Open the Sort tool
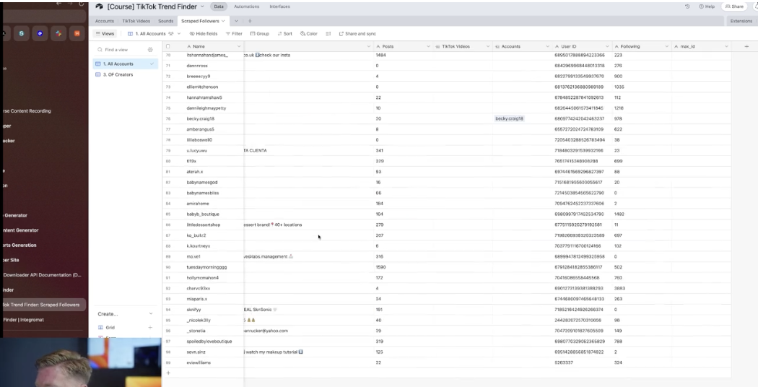The width and height of the screenshot is (758, 387). 284,34
